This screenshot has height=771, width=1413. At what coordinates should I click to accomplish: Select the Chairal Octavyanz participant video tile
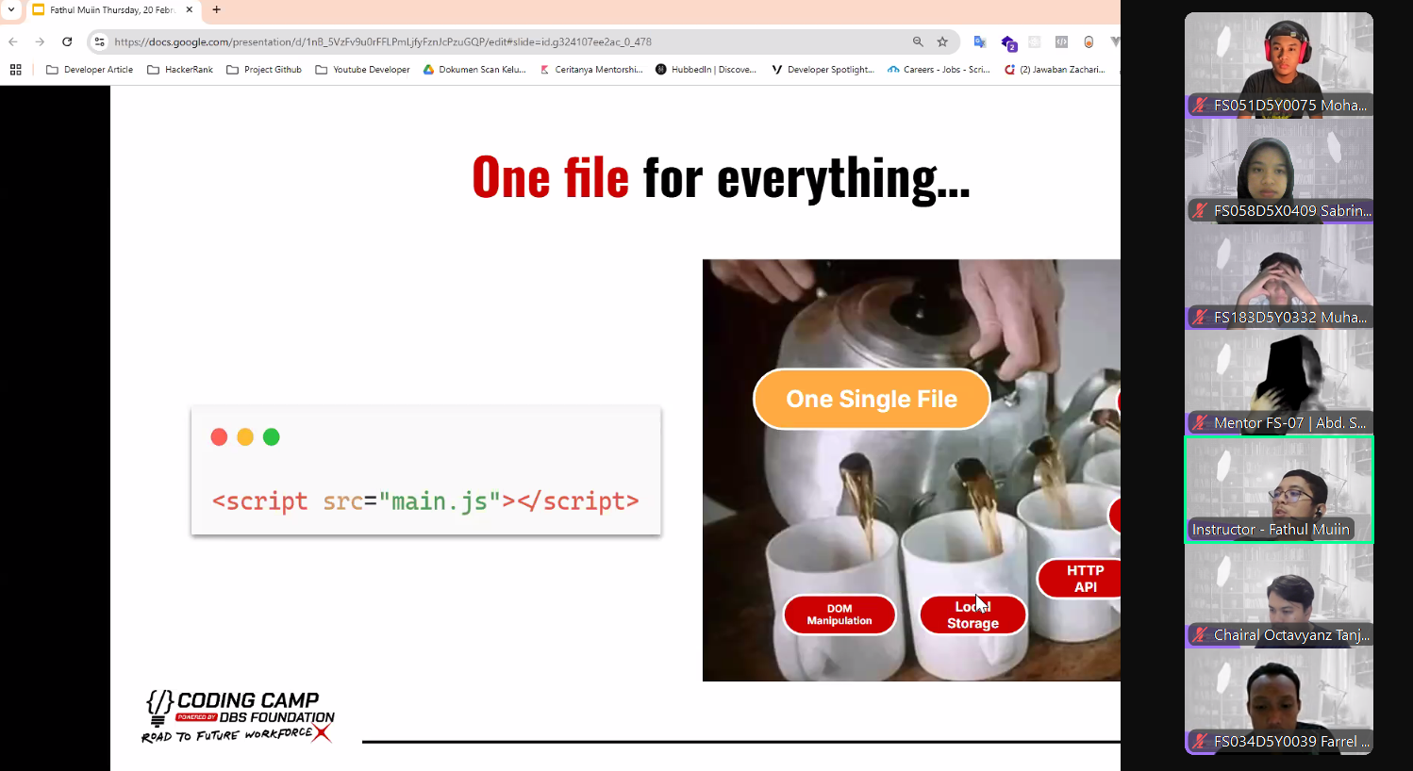1278,596
